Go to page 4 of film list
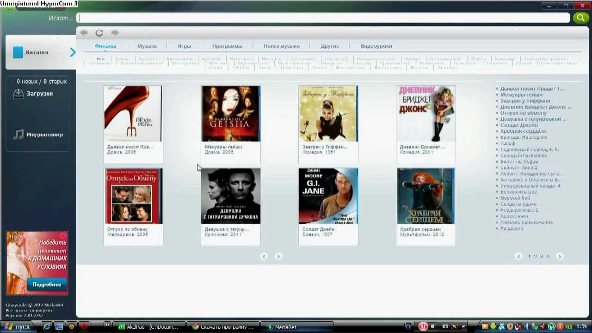The width and height of the screenshot is (592, 333). pos(548,256)
